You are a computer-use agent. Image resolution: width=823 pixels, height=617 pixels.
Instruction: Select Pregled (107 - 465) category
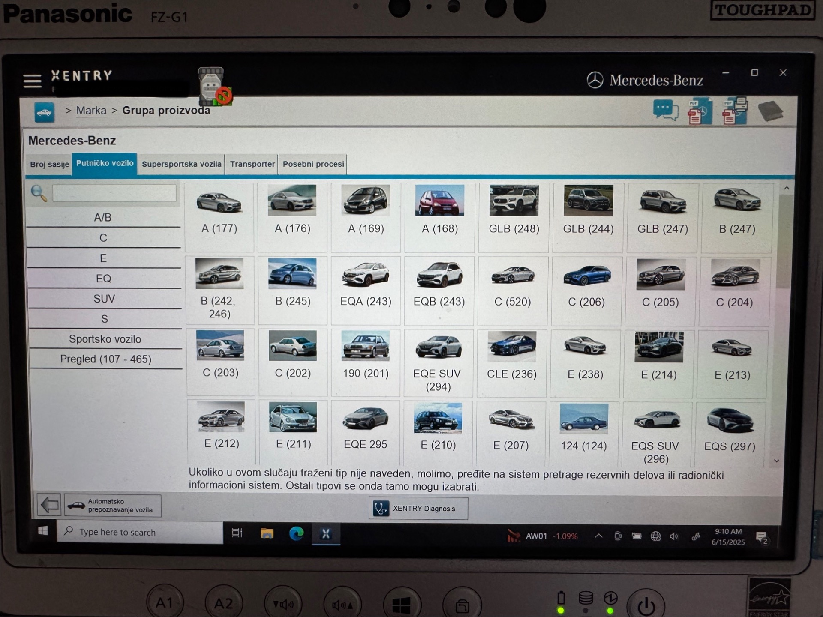point(106,359)
